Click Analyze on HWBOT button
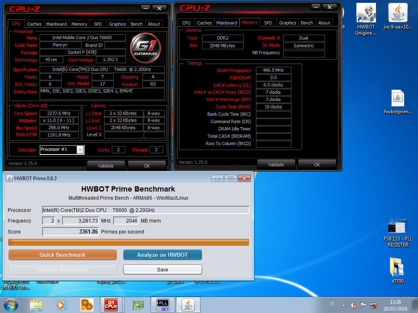Image resolution: width=418 pixels, height=313 pixels. tap(162, 255)
